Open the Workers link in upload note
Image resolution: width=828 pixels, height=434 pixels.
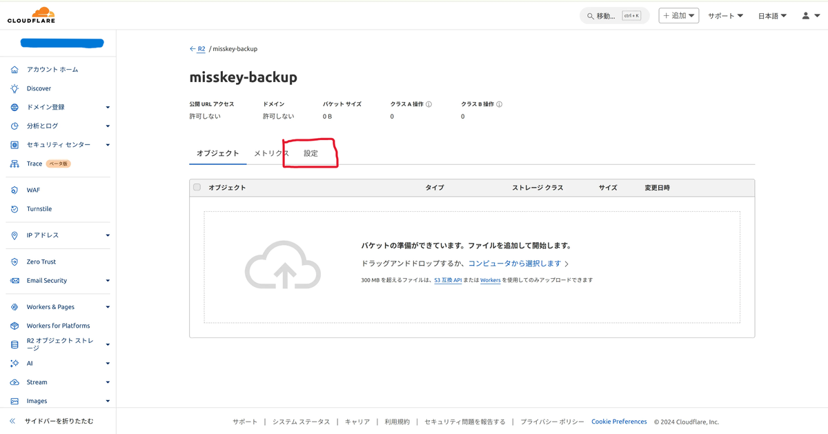coord(491,280)
